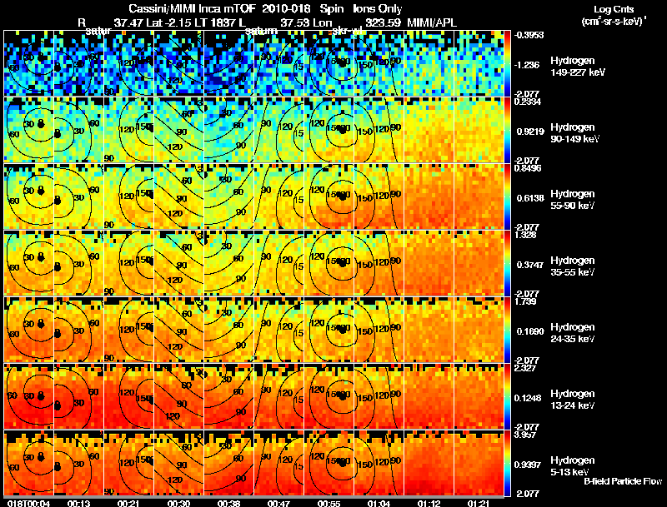Image resolution: width=667 pixels, height=507 pixels.
Task: Click the color bar beside Hydrogen 24-35 keV
Action: [x=507, y=331]
